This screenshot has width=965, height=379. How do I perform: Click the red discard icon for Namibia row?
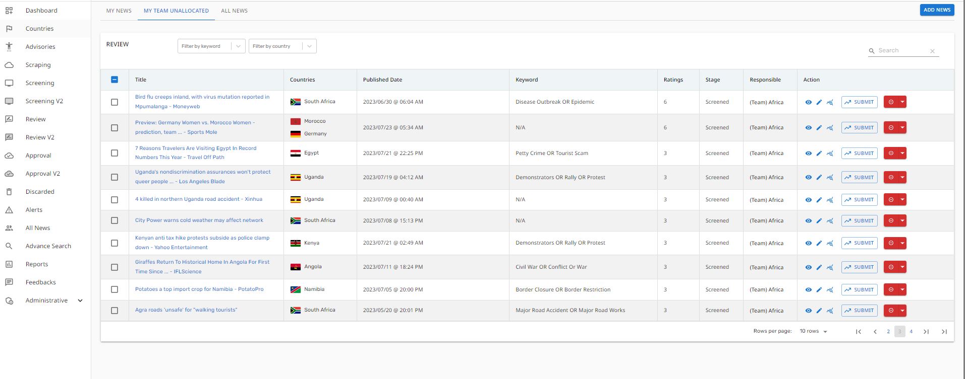tap(891, 290)
